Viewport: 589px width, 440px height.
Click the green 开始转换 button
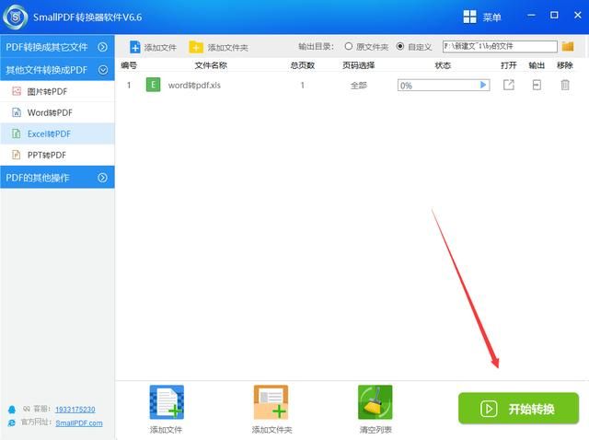(x=518, y=409)
